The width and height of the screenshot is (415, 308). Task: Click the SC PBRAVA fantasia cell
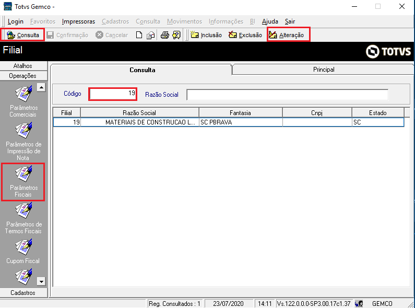(x=241, y=122)
